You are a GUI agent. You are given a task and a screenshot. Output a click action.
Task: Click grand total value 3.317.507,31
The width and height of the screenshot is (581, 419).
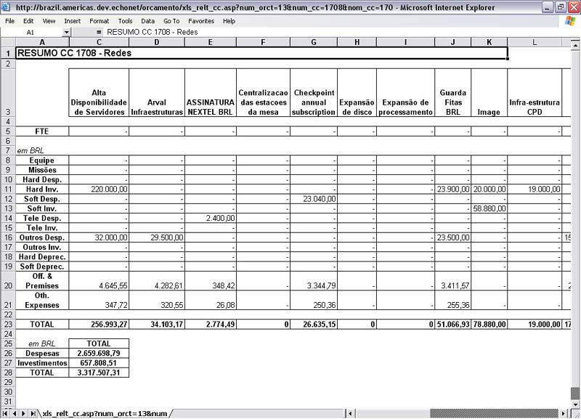click(x=98, y=373)
